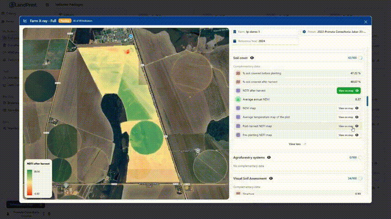
Task: Toggle Agroforestry systems eye visibility icon
Action: (269, 157)
